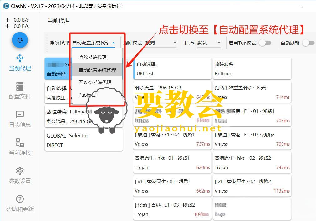Click the ClashN logo in title bar

point(6,6)
